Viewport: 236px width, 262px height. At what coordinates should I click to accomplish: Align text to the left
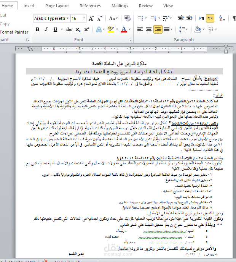tap(140, 29)
